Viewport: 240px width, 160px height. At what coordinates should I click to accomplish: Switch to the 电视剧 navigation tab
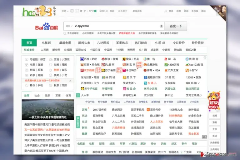click(46, 43)
